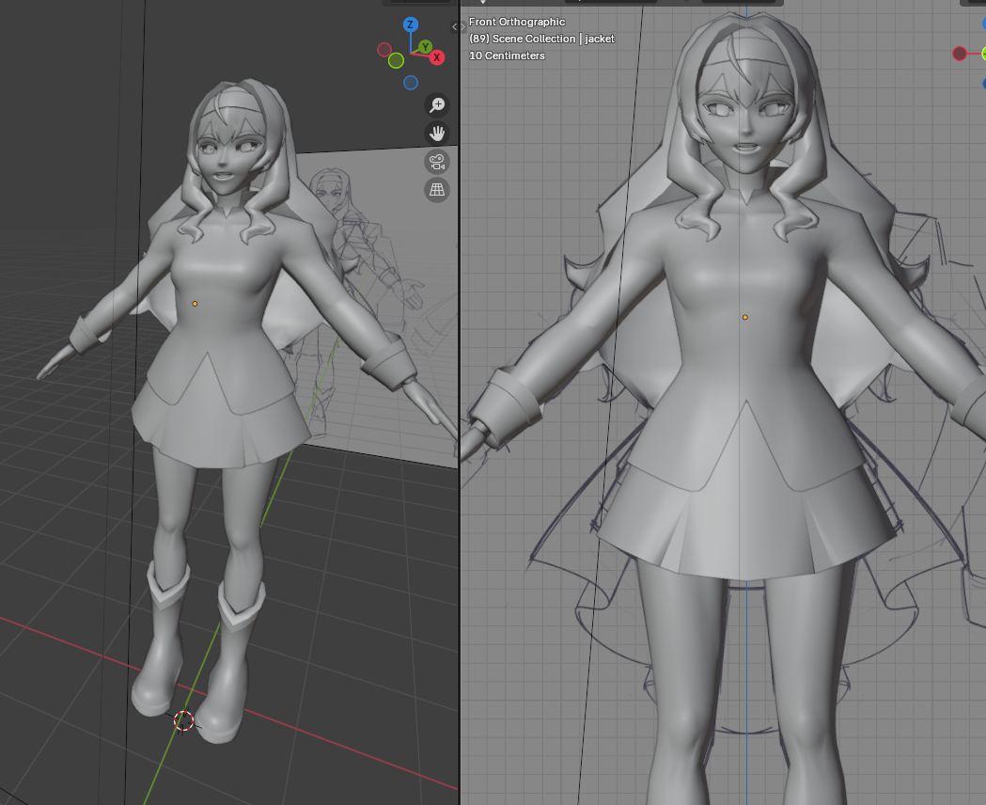Click the hand pan view button

[x=437, y=133]
